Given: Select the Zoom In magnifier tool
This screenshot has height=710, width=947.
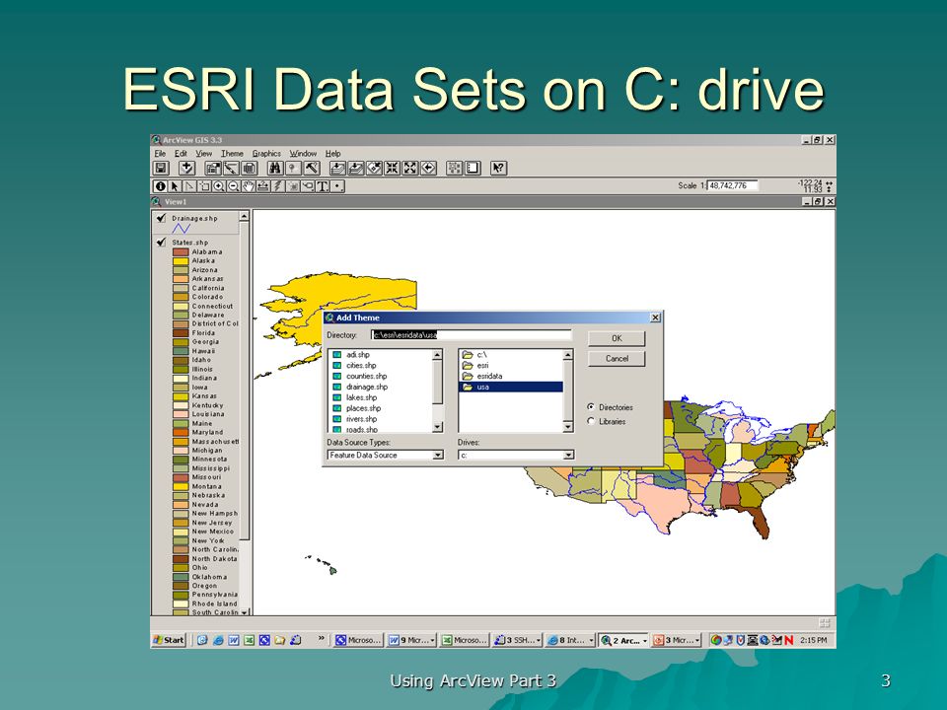Looking at the screenshot, I should coord(219,186).
